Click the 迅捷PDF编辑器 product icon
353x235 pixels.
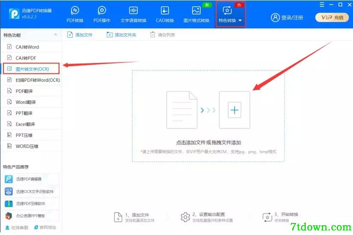[x=9, y=179]
